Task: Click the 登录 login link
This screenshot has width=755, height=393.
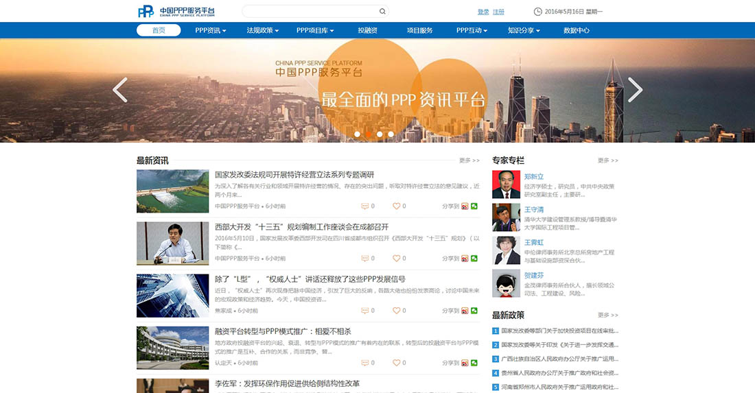Action: 483,12
